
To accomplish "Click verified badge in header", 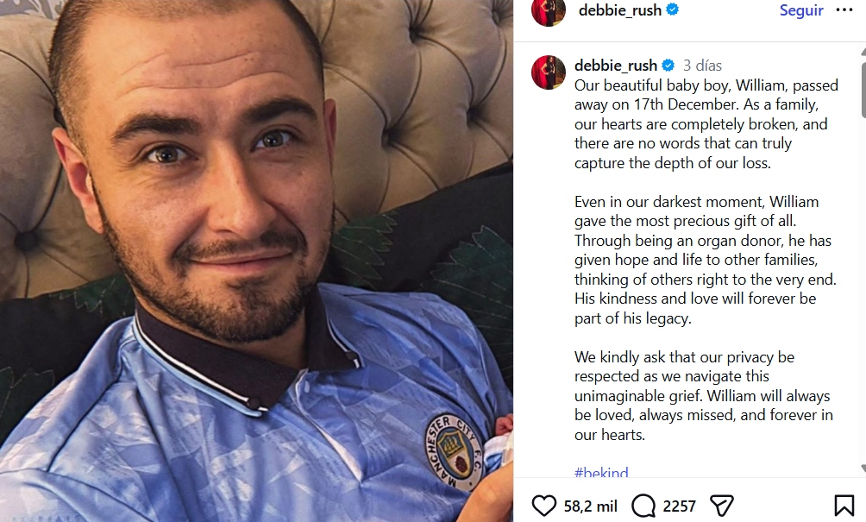I will click(672, 9).
